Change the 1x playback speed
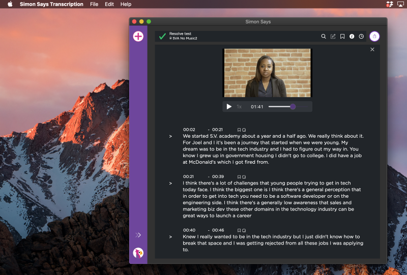407x275 pixels. point(239,107)
